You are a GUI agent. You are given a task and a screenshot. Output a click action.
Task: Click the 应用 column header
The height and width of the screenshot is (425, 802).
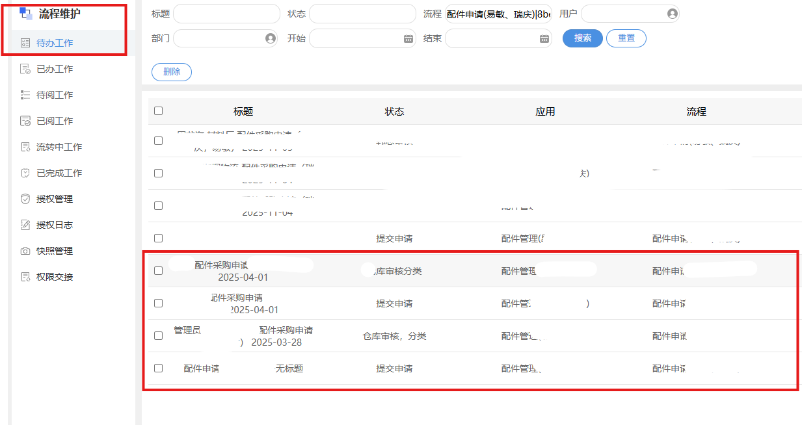[545, 112]
